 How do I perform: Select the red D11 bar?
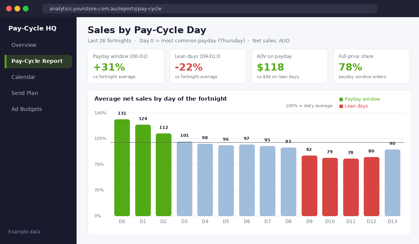351,187
